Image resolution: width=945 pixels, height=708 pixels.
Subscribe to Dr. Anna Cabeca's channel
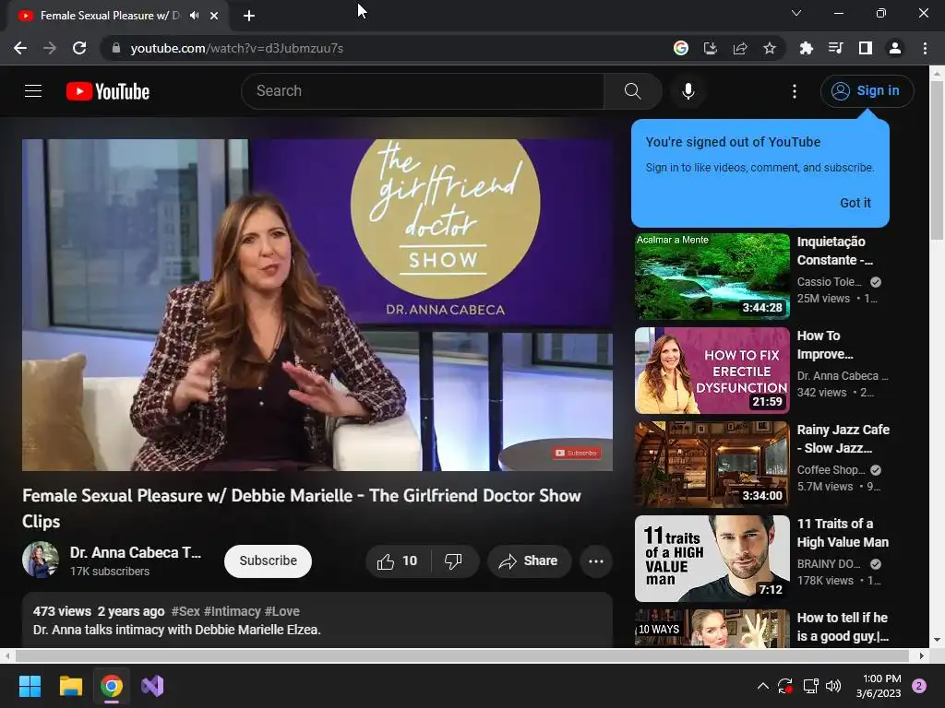click(269, 561)
